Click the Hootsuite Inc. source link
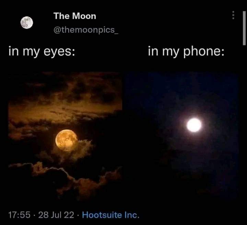 click(x=111, y=215)
